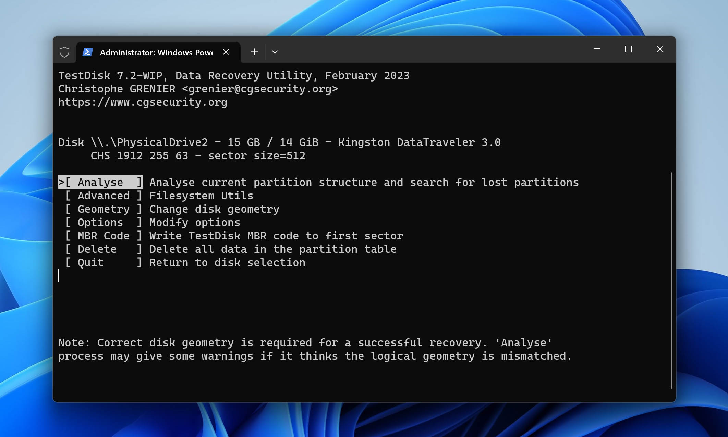Select the Delete menu option
The width and height of the screenshot is (728, 437).
click(x=104, y=249)
